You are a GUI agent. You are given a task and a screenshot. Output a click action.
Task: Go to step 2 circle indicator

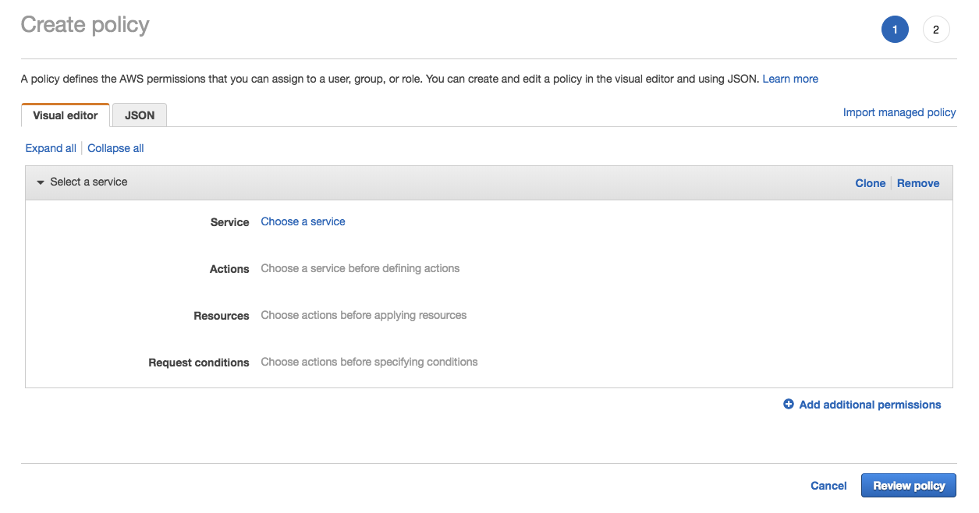(x=935, y=30)
